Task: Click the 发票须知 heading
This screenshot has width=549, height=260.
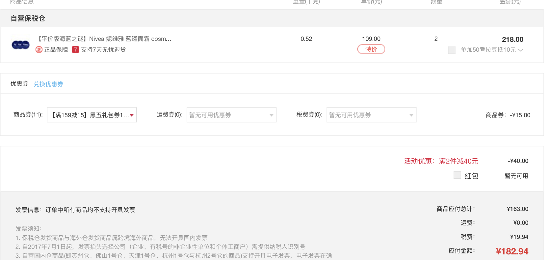Action: point(29,228)
